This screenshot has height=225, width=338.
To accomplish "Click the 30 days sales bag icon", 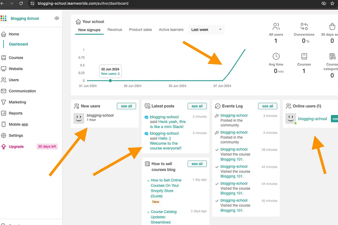I will pyautogui.click(x=332, y=27).
